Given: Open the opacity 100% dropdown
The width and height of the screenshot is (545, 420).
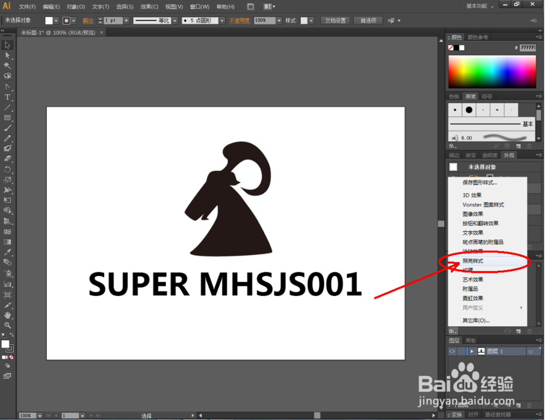Looking at the screenshot, I should 278,21.
